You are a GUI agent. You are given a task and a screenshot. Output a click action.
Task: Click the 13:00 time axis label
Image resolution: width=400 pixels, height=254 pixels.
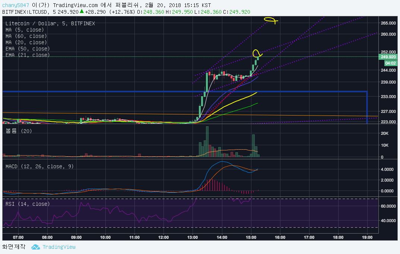tap(193, 237)
